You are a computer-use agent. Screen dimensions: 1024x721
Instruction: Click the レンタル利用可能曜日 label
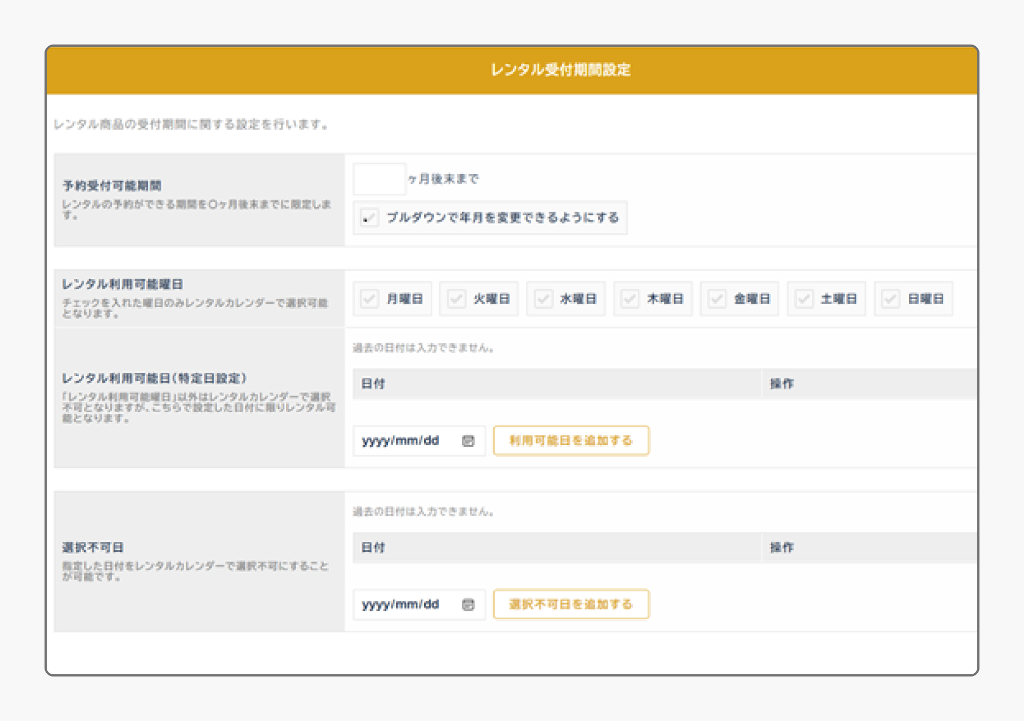122,284
